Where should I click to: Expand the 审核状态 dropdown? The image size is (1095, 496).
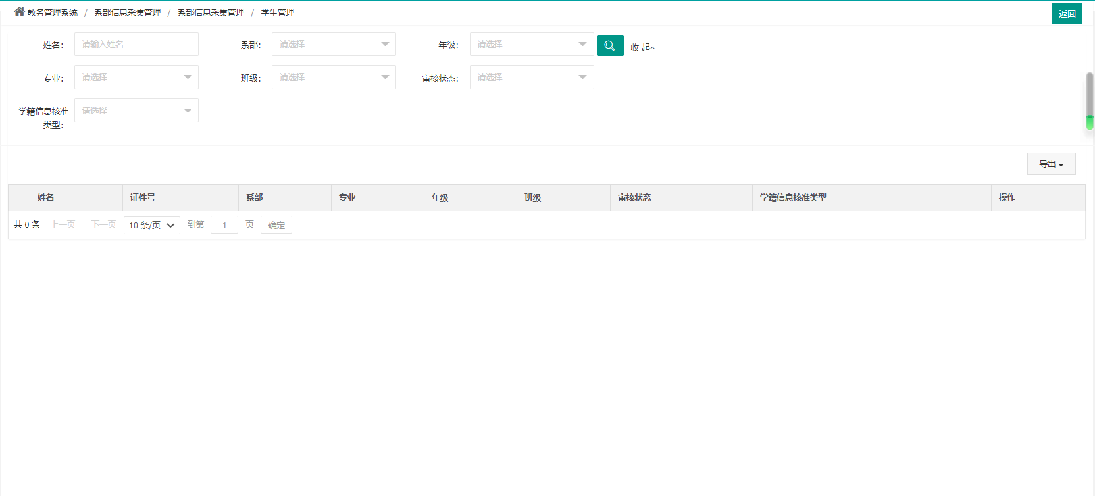click(531, 77)
